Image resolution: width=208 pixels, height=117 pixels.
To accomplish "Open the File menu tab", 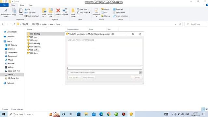I will point(4,5).
